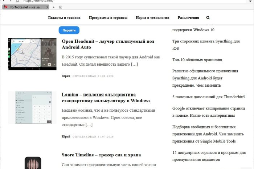Click the Lamina excerpt starting Недавно осознал

[108, 118]
